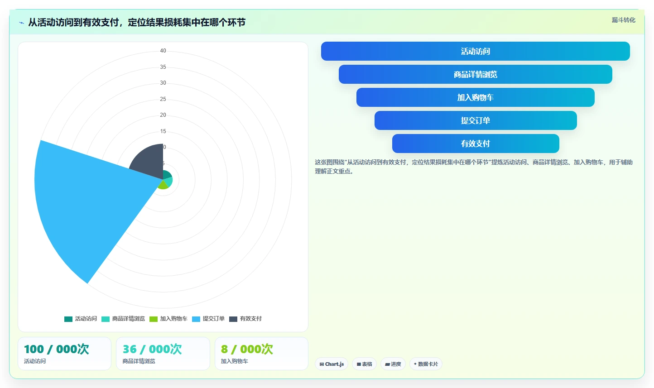
Task: Toggle 活动访问 legend color swatch
Action: pos(68,319)
